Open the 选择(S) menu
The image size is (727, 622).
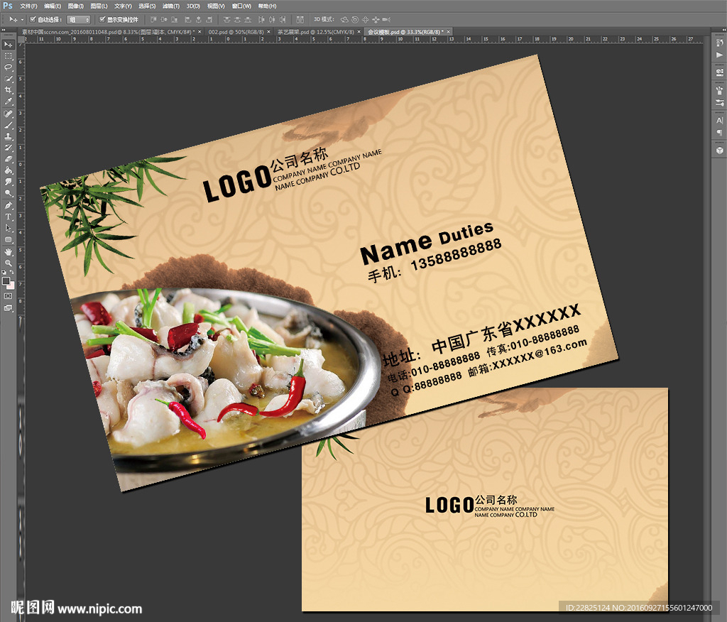147,6
